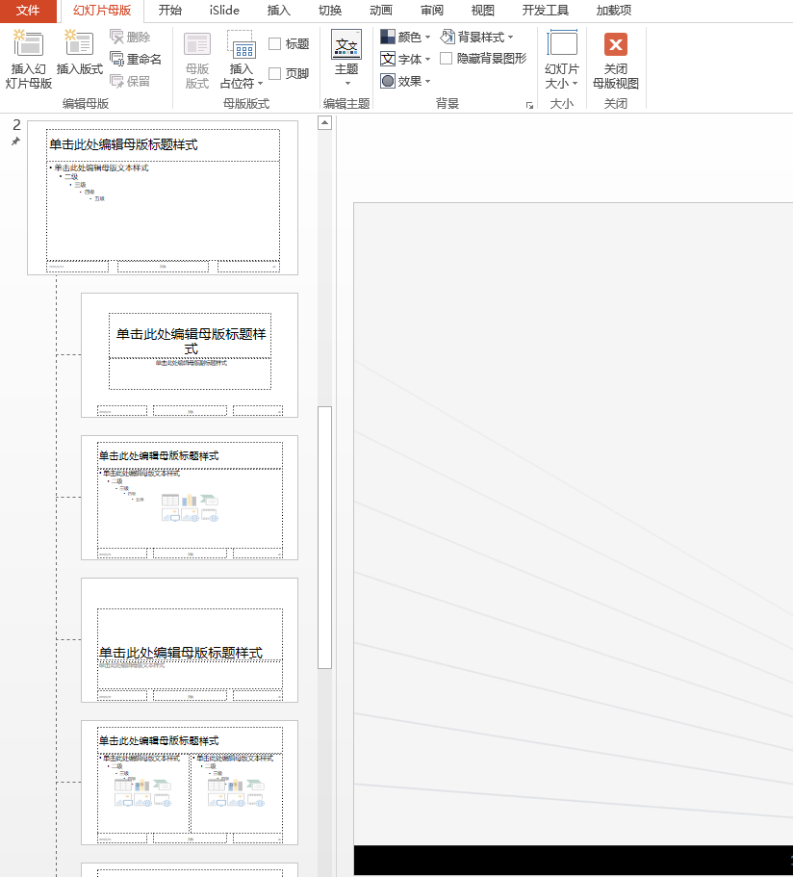Screen dimensions: 793x877
Task: Toggle the Title (标题) checkbox
Action: coord(274,43)
